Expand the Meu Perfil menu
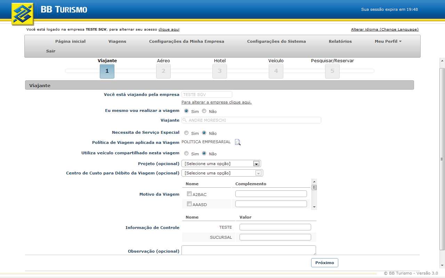This screenshot has width=445, height=278. [x=388, y=41]
